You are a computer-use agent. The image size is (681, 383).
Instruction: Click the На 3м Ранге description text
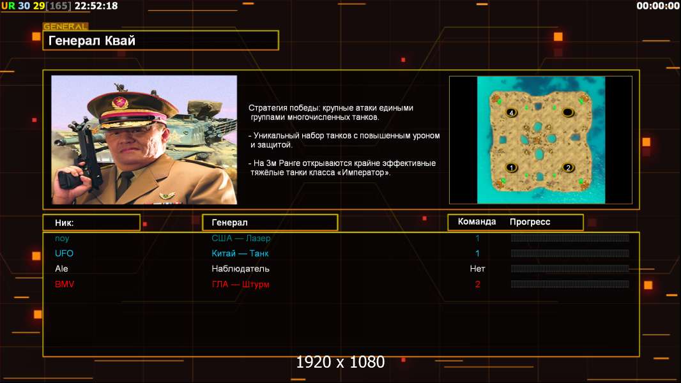point(342,168)
